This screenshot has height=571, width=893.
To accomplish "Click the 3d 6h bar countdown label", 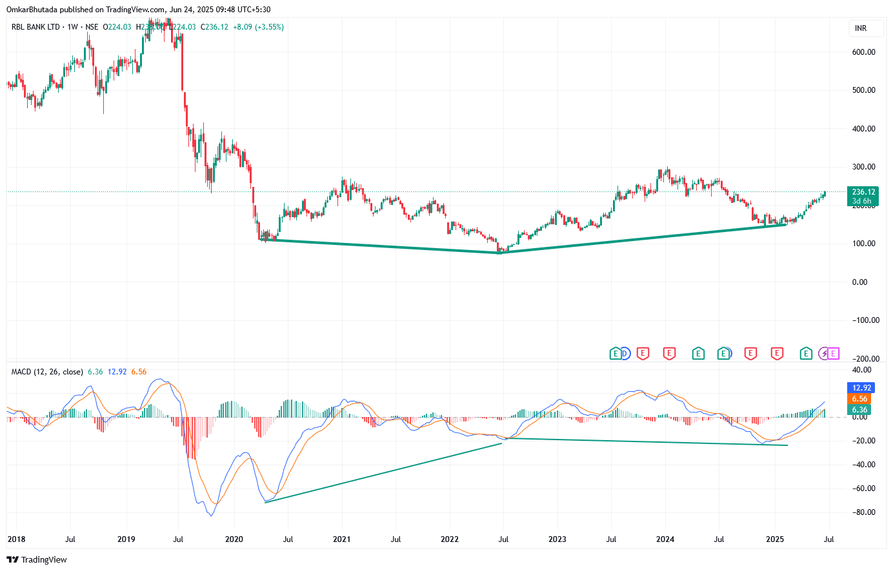I will tap(862, 201).
